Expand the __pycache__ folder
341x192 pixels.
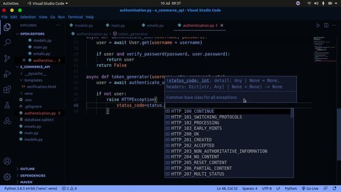pos(35,74)
